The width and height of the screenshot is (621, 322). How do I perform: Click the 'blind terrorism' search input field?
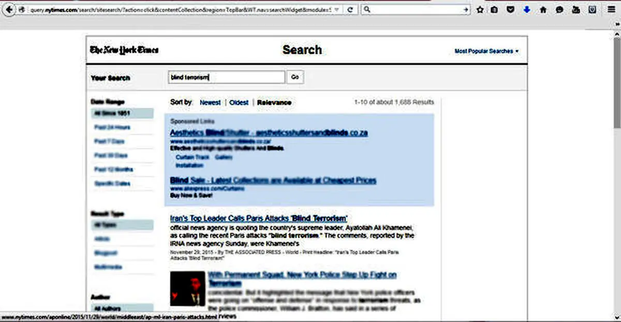click(x=227, y=77)
